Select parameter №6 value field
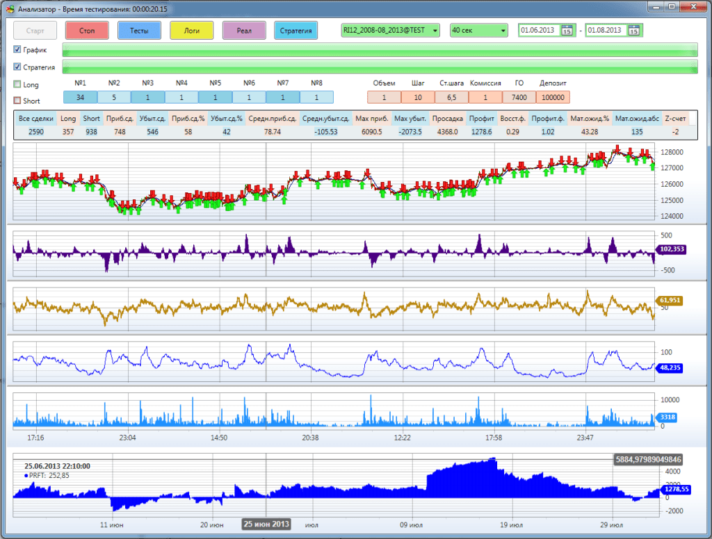 pyautogui.click(x=249, y=97)
